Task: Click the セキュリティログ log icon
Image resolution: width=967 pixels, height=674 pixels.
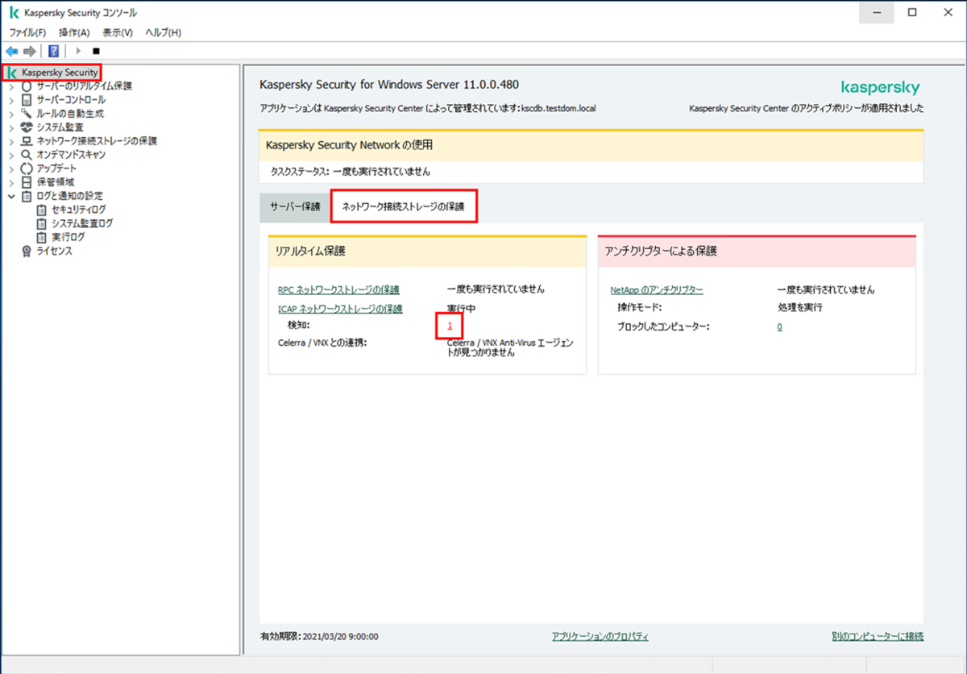Action: pyautogui.click(x=41, y=210)
